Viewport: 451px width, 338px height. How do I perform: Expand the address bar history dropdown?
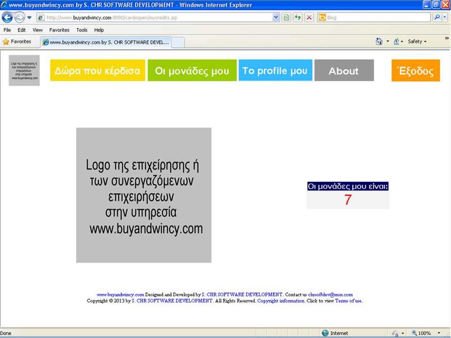point(276,17)
